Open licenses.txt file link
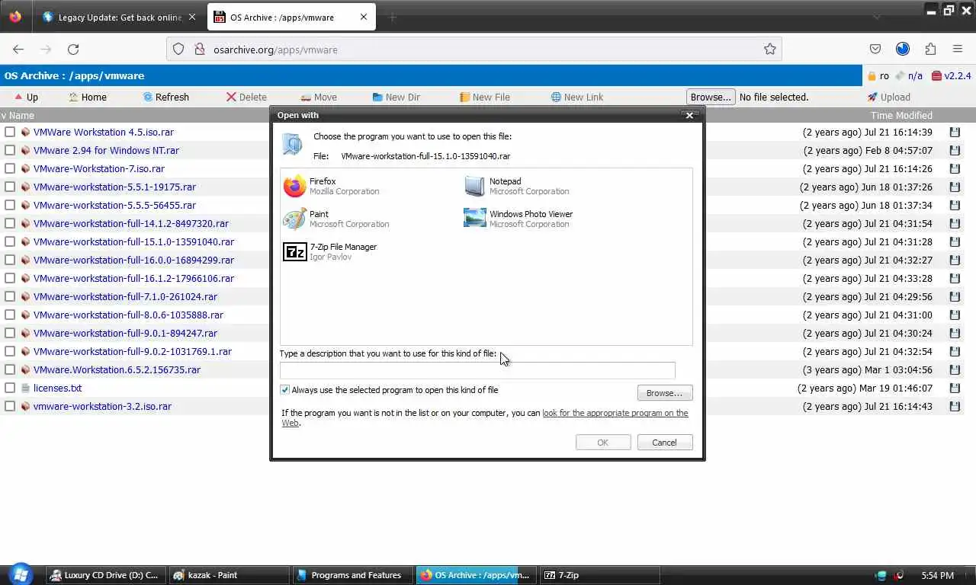Image resolution: width=976 pixels, height=585 pixels. click(x=57, y=388)
